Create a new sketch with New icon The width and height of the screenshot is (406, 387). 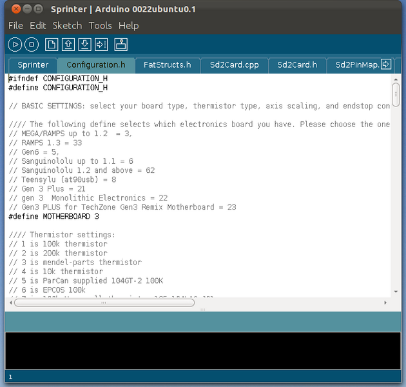click(x=51, y=45)
